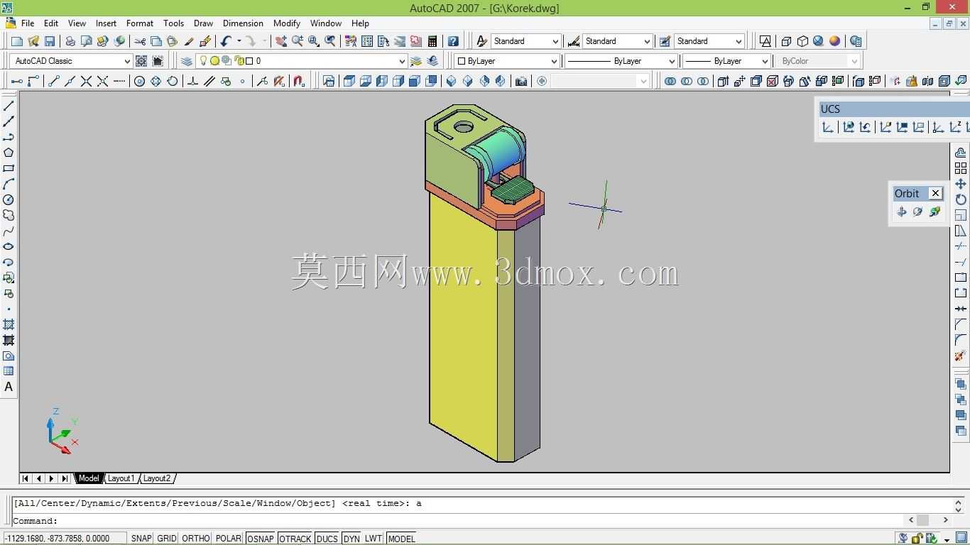Image resolution: width=970 pixels, height=545 pixels.
Task: Jump to first layout tab arrow
Action: (26, 478)
